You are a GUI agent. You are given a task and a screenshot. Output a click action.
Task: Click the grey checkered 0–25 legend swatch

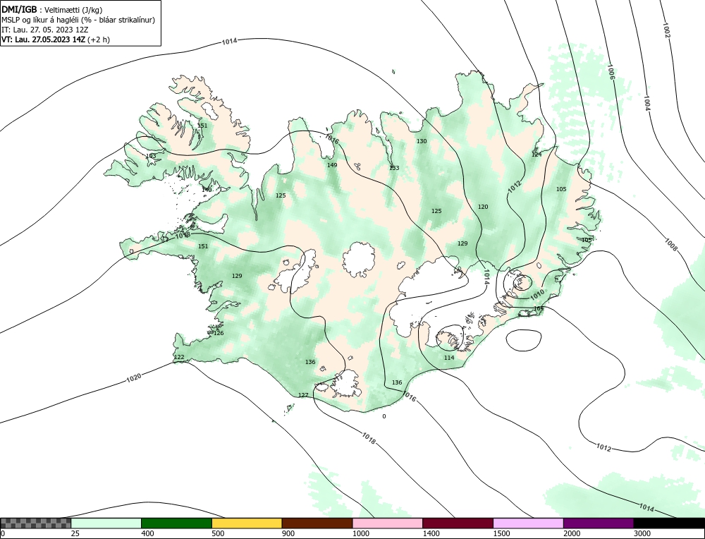tap(35, 523)
